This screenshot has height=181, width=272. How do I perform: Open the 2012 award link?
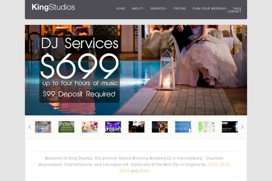[x=224, y=165]
